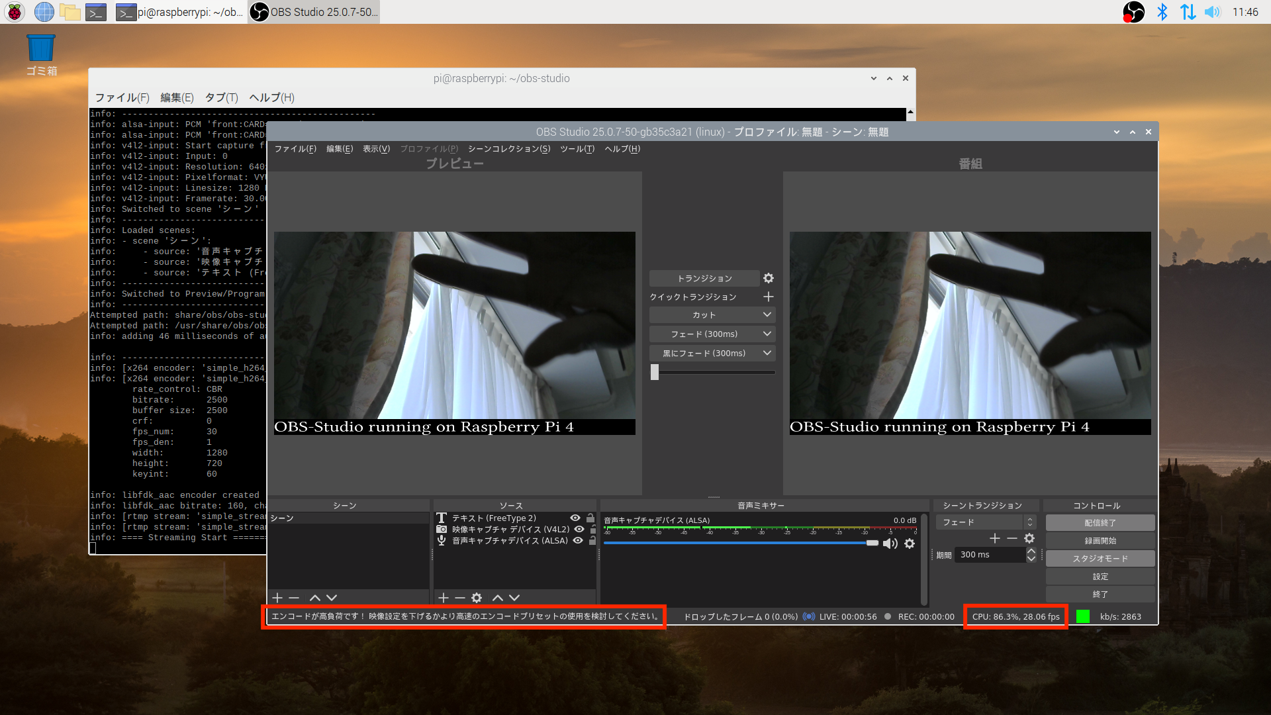Remove the selected source with the minus icon
This screenshot has height=715, width=1271.
pos(460,598)
